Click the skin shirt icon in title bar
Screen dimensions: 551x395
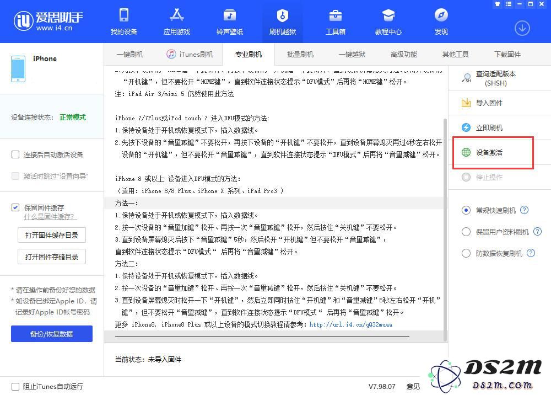click(x=498, y=4)
